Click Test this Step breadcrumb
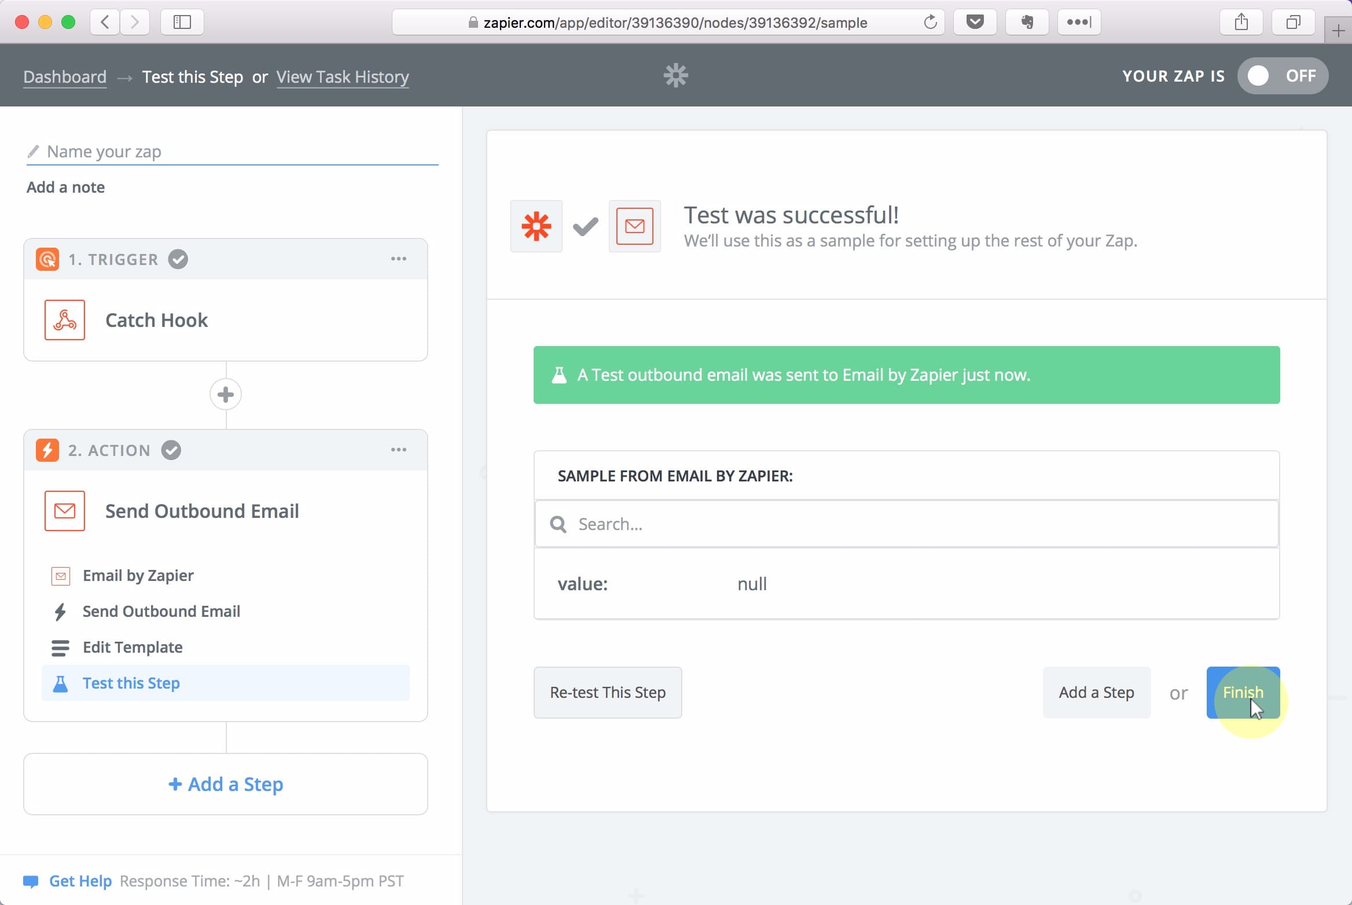Viewport: 1352px width, 905px height. (193, 77)
